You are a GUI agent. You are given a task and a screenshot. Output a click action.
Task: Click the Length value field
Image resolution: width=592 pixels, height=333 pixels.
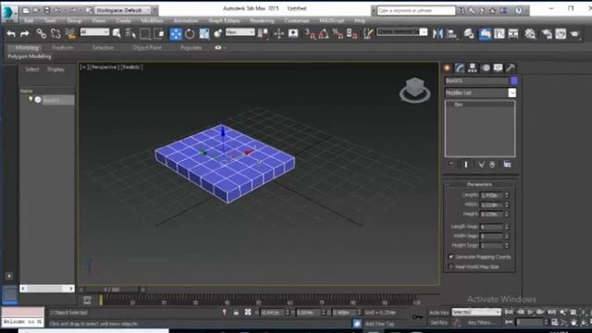tap(491, 195)
